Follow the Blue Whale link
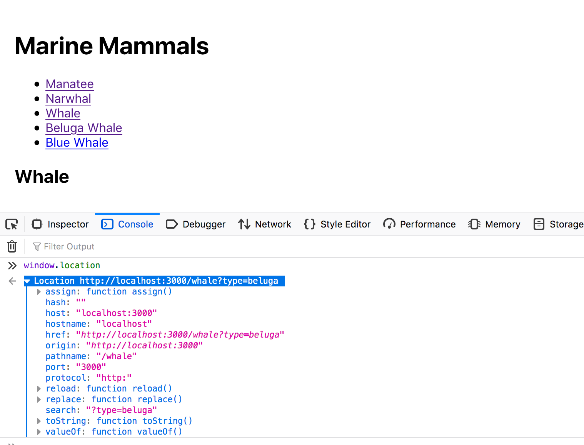The height and width of the screenshot is (445, 584). 77,142
